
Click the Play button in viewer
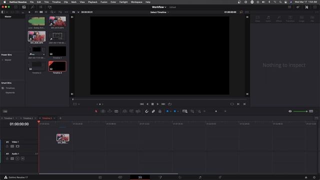pyautogui.click(x=158, y=104)
